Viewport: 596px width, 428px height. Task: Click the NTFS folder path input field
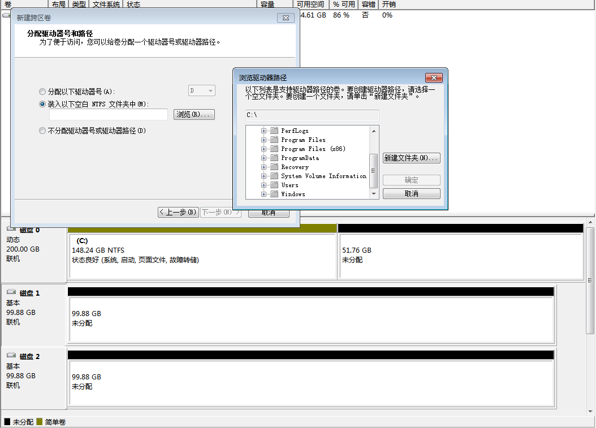click(109, 114)
